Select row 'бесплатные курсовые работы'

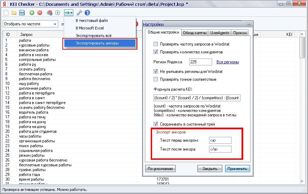point(45,165)
